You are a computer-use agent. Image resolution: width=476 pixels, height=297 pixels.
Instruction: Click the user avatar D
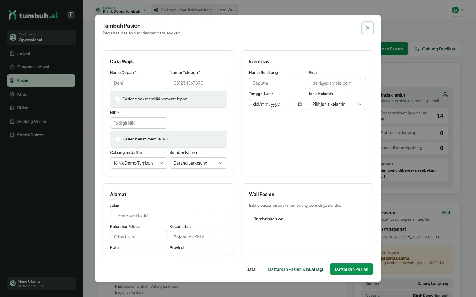click(x=455, y=10)
